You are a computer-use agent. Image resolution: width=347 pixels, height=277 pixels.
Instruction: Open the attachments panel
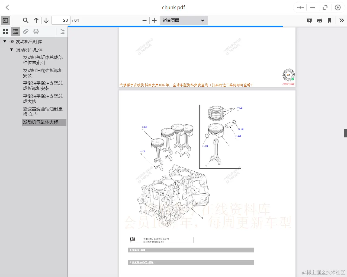[26, 32]
